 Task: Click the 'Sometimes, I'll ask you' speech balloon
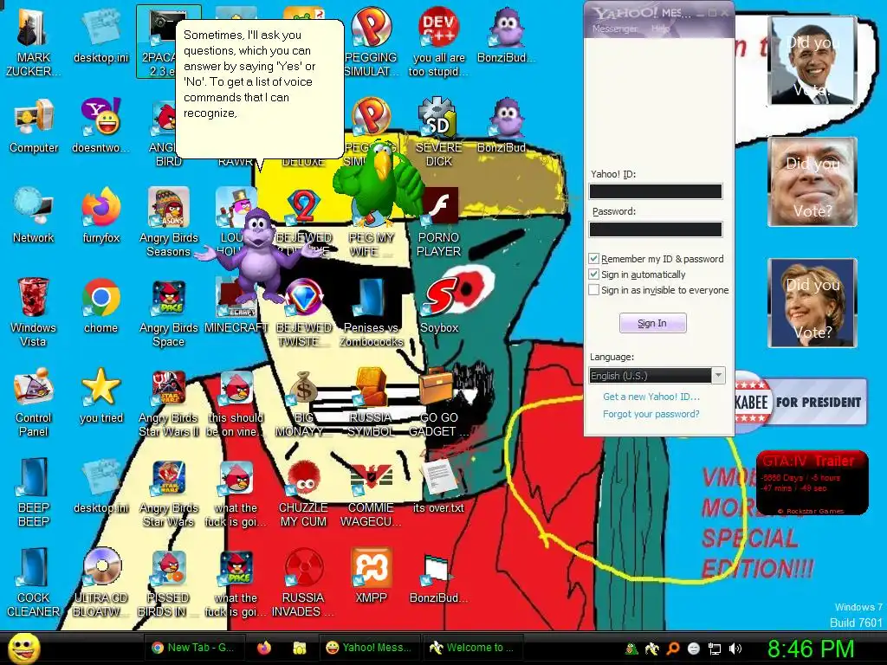pos(260,89)
